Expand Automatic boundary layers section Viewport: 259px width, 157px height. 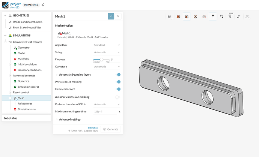click(57, 75)
